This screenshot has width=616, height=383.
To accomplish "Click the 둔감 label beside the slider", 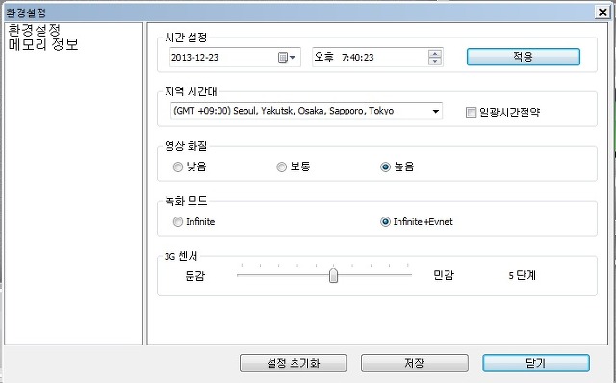I will (194, 276).
